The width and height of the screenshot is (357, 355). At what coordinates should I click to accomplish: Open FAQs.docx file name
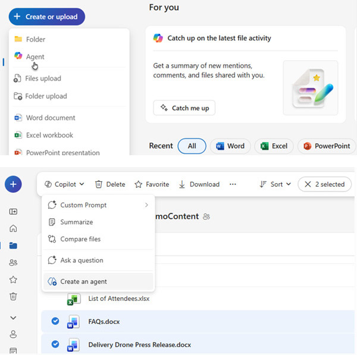(x=104, y=322)
